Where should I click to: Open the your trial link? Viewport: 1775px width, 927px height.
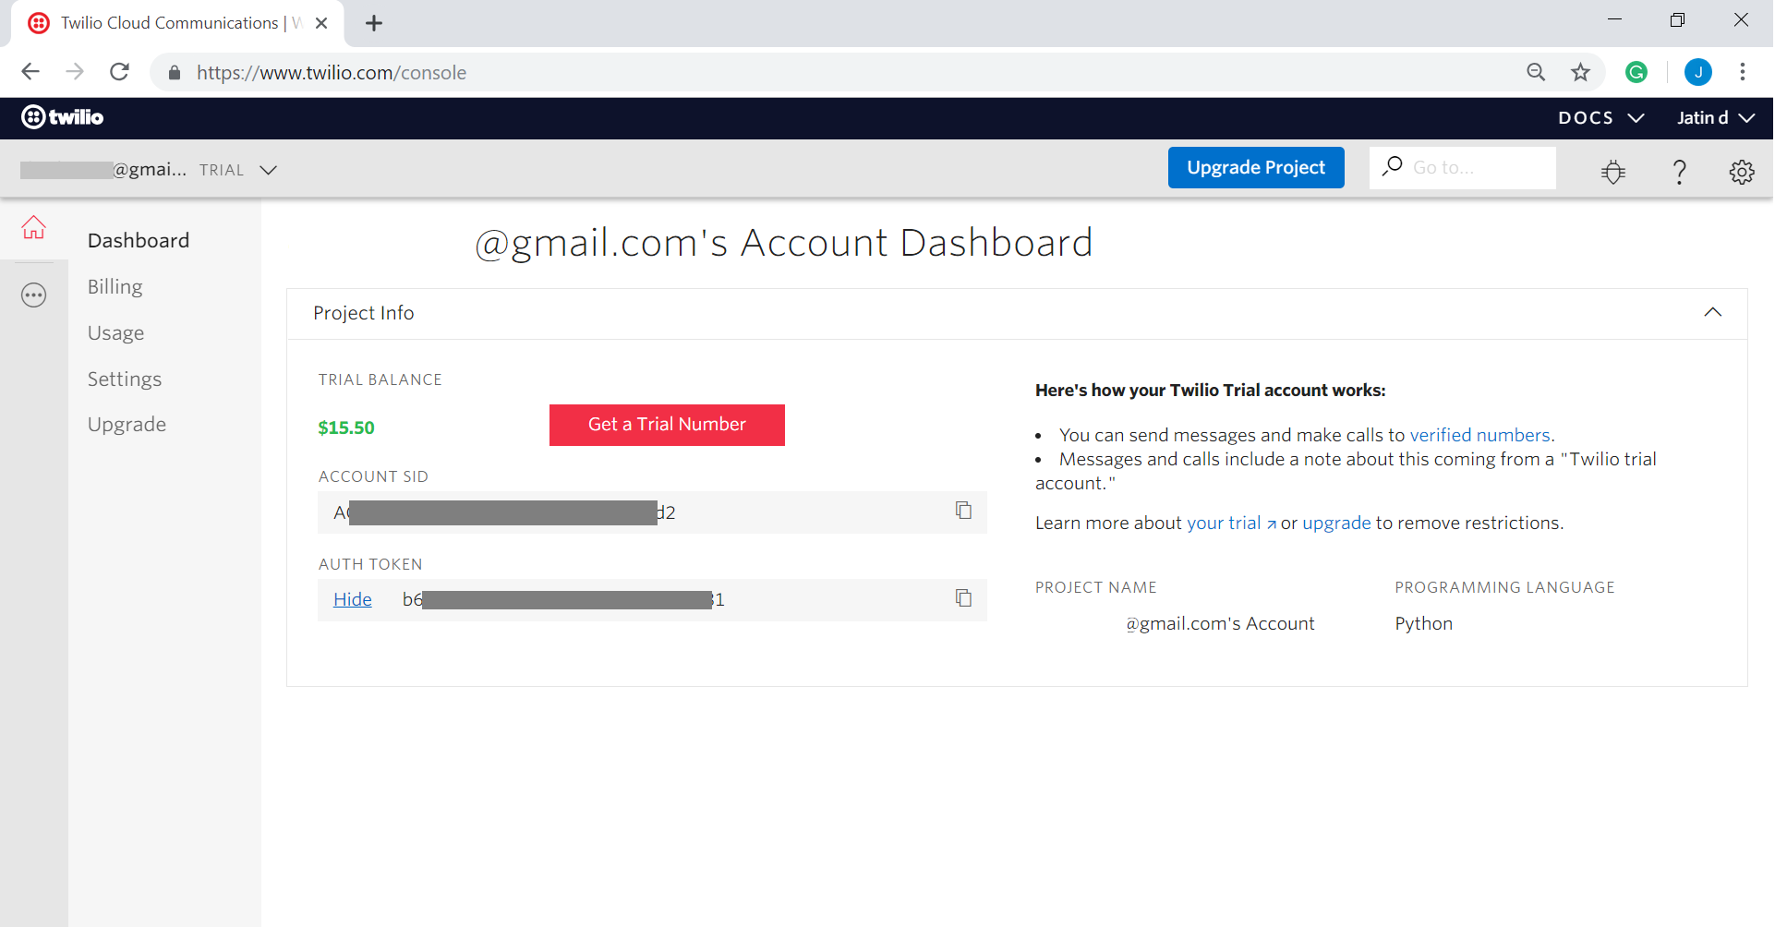click(1232, 523)
